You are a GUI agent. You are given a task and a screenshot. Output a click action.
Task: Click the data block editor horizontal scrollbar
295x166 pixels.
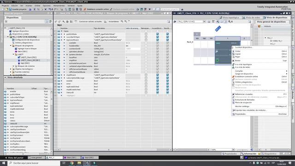click(x=109, y=149)
